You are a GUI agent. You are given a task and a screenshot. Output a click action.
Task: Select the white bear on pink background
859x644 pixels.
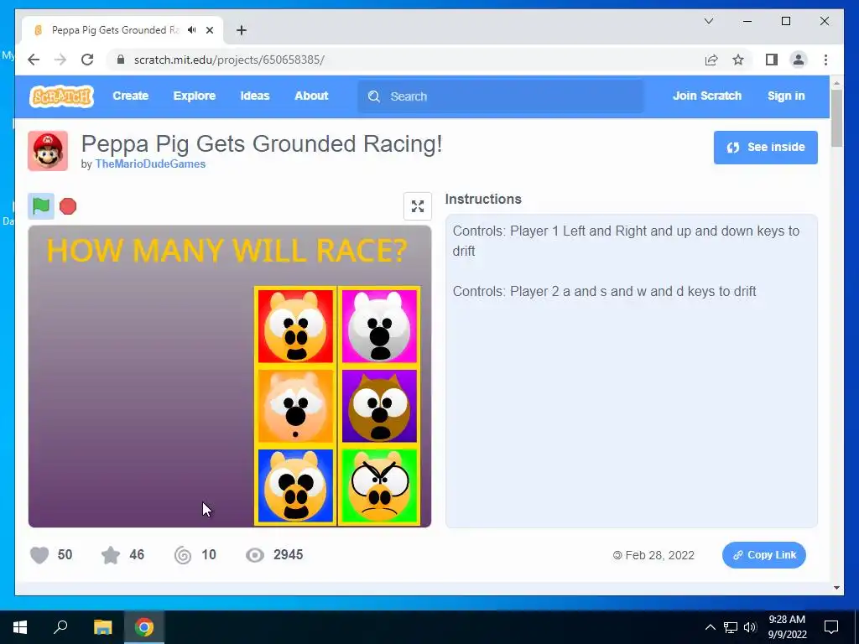tap(379, 326)
